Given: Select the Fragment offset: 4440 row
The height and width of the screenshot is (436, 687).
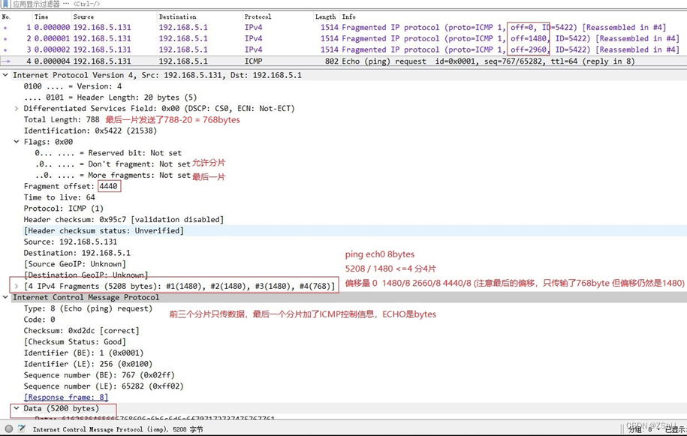Looking at the screenshot, I should [71, 186].
